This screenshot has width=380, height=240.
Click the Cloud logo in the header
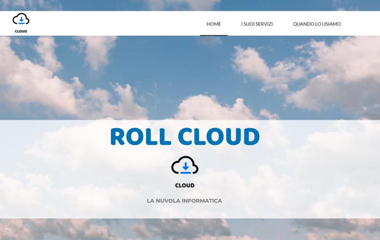[x=21, y=23]
